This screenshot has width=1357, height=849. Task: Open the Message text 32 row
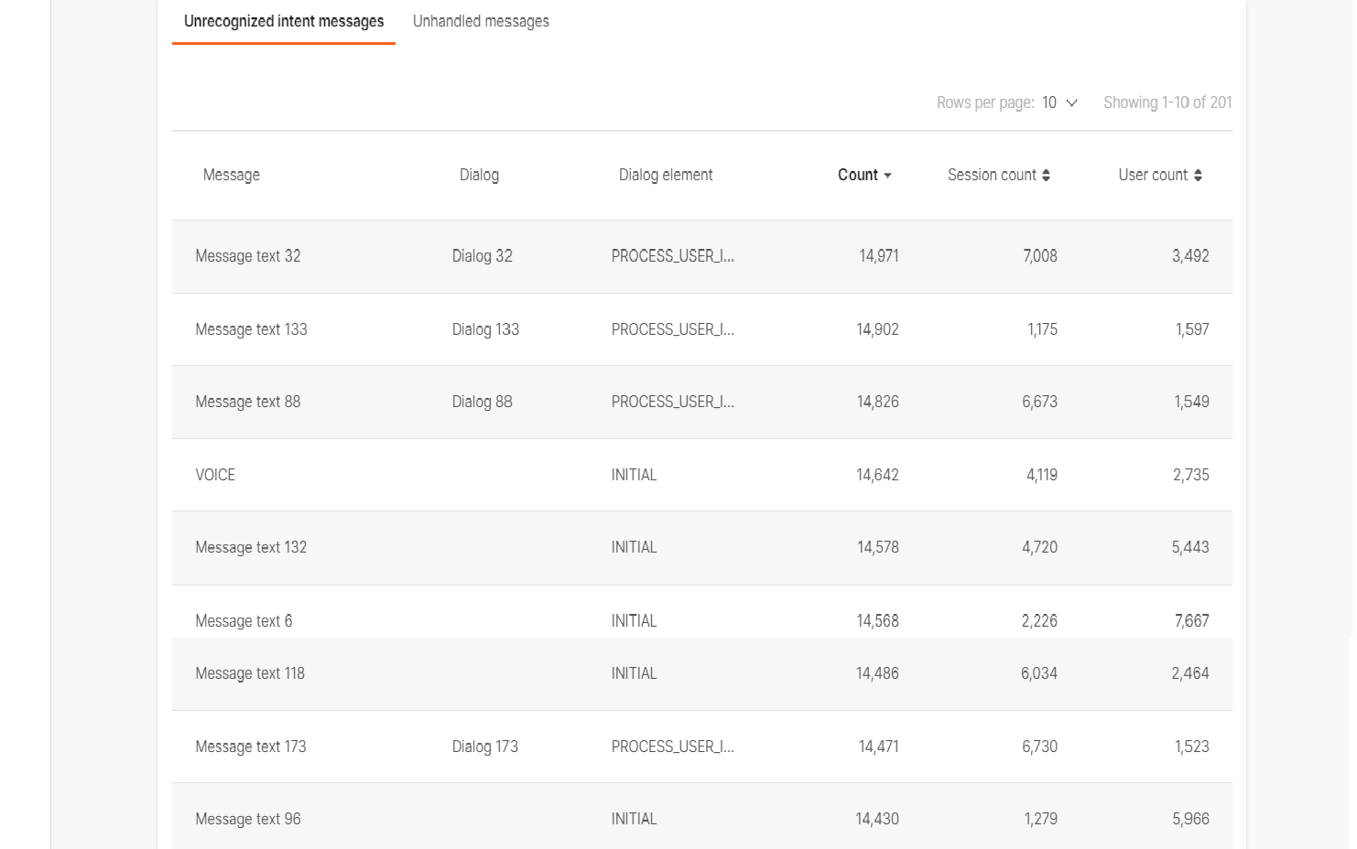coord(248,256)
